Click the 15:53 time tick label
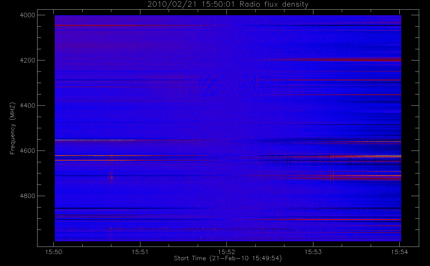The height and width of the screenshot is (266, 430). tap(313, 252)
